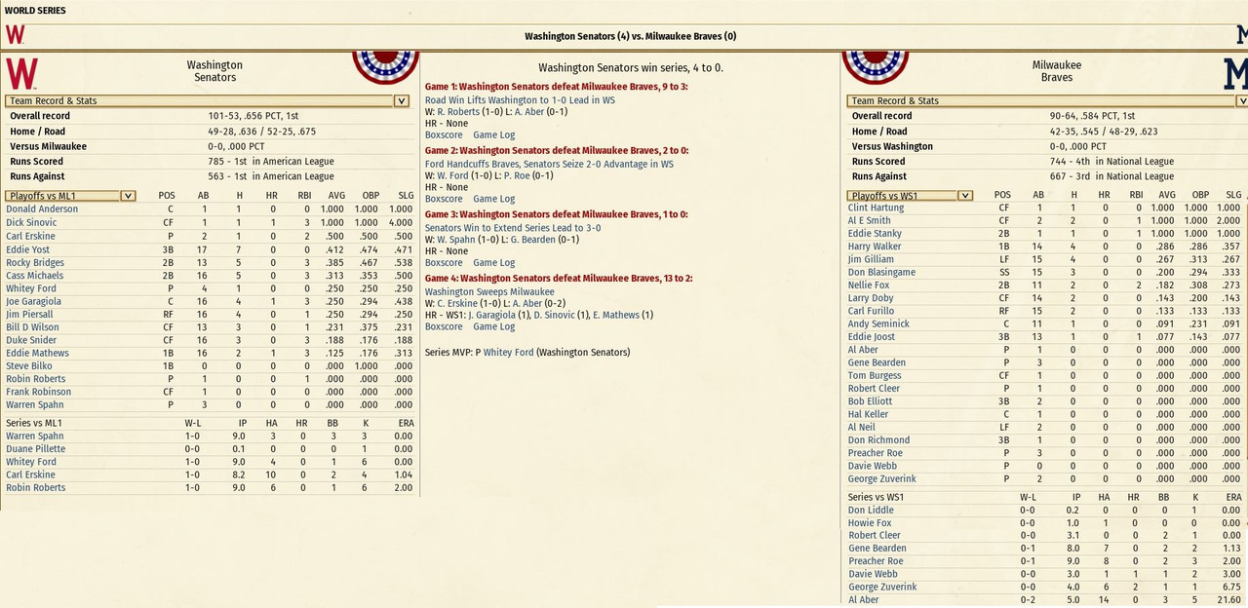Open Game 1 Game Log link

coord(493,135)
